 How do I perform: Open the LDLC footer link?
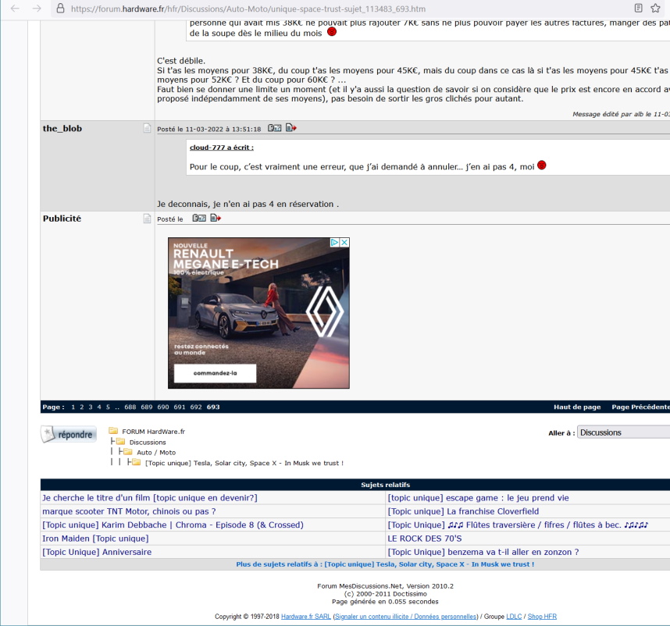(514, 617)
